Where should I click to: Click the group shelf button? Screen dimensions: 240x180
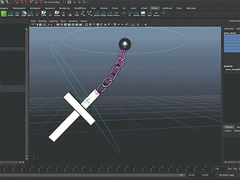point(156,14)
